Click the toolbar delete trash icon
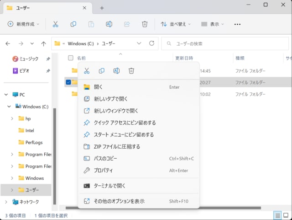 [145, 24]
